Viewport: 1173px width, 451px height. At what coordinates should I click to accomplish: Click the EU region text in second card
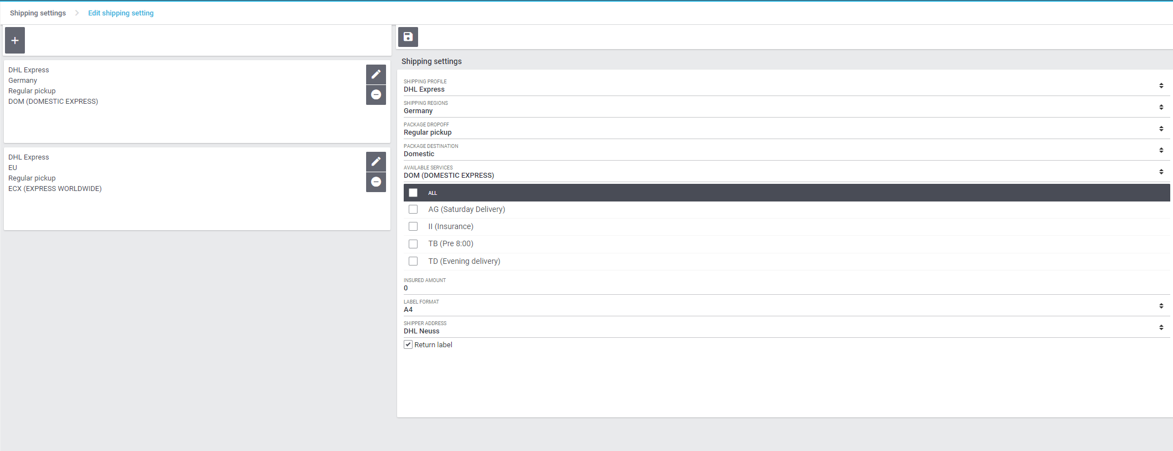(x=13, y=168)
